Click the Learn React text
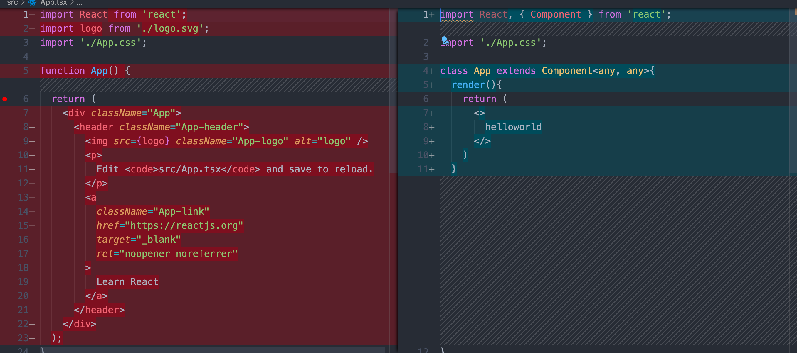 (127, 282)
